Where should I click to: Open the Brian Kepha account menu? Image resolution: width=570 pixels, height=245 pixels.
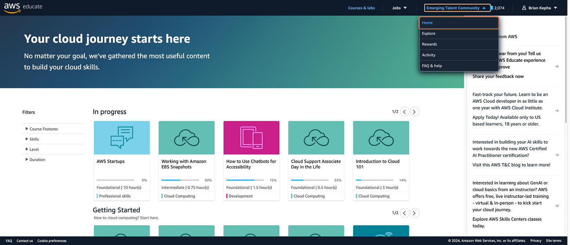[540, 8]
